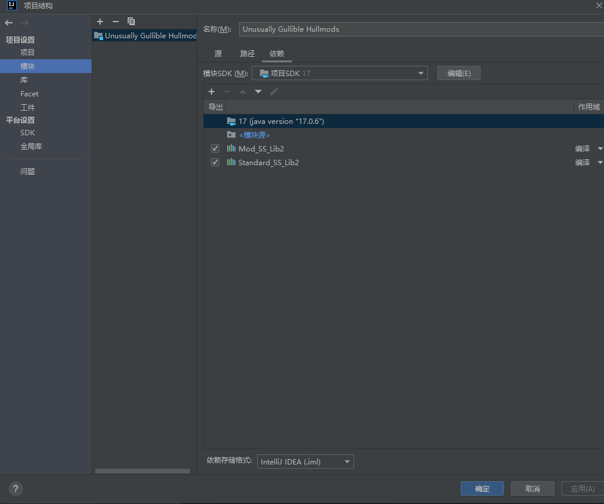The image size is (604, 504).
Task: Switch to the 源 tab
Action: click(x=218, y=53)
